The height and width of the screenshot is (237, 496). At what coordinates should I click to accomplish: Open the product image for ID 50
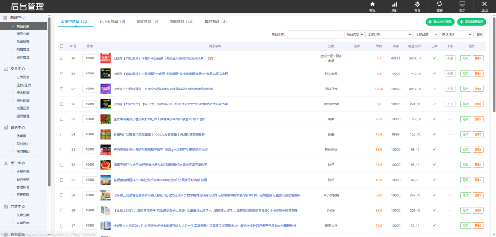pyautogui.click(x=105, y=195)
